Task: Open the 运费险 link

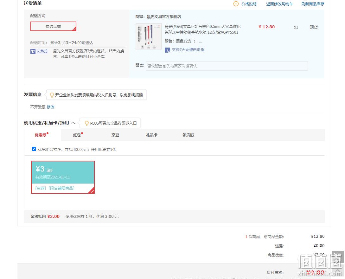Action: (42, 51)
